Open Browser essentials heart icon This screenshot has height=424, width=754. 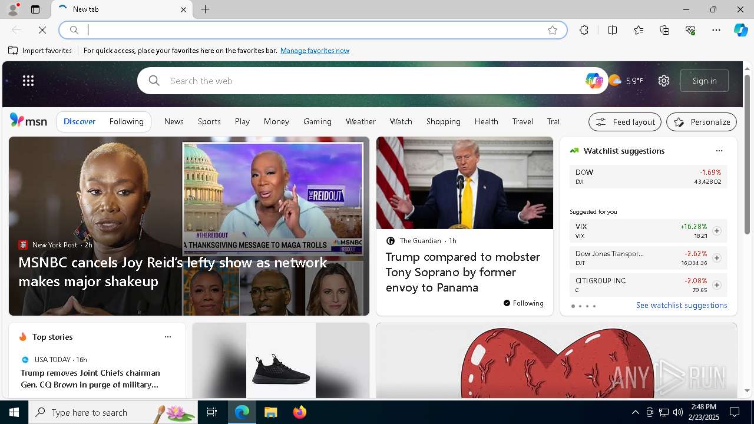690,30
